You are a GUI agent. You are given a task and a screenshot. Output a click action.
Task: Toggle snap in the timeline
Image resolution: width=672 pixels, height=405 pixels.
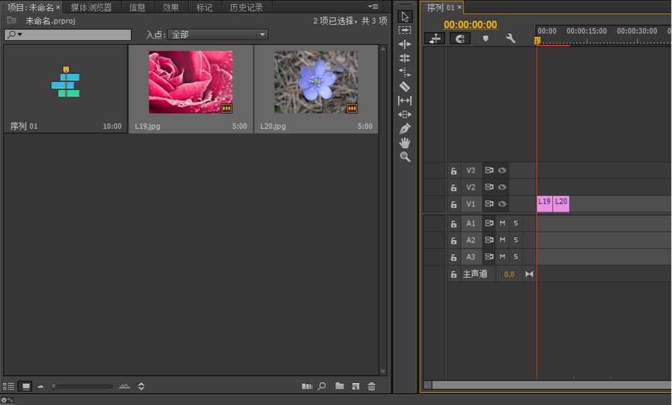(460, 38)
